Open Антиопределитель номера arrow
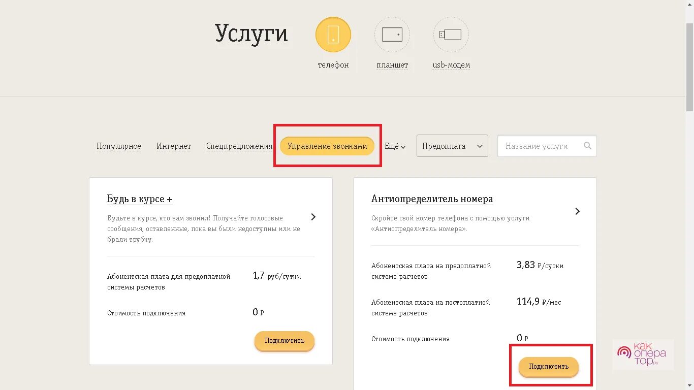 click(x=577, y=211)
